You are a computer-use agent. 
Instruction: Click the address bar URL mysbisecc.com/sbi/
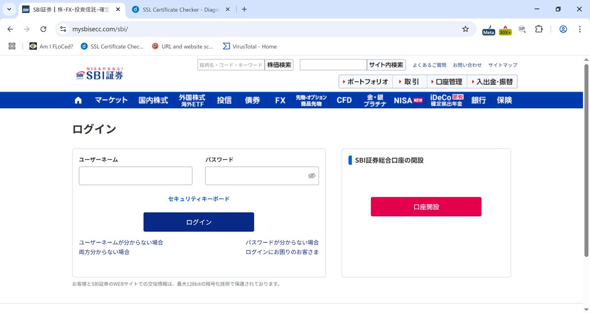pyautogui.click(x=100, y=29)
